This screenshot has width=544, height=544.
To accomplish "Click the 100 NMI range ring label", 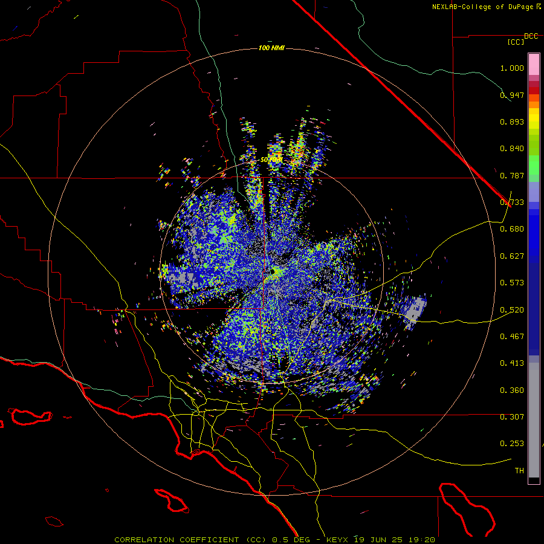I will [x=271, y=48].
